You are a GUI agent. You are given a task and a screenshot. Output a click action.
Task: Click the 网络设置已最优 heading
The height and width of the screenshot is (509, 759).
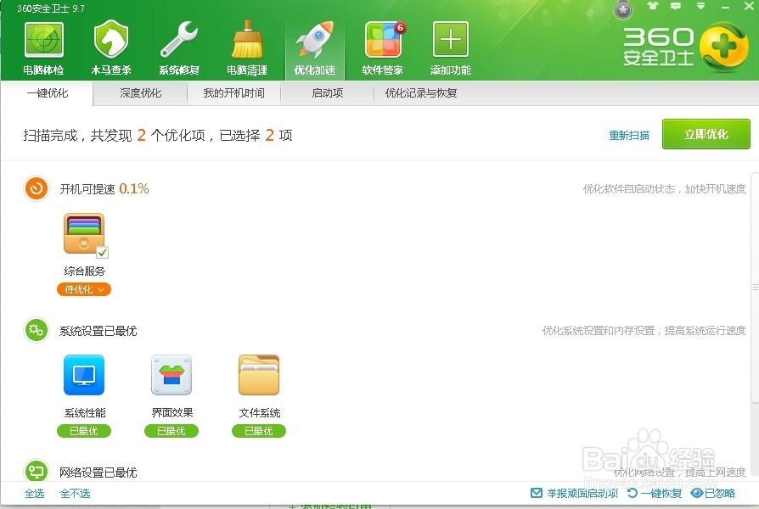pos(98,473)
